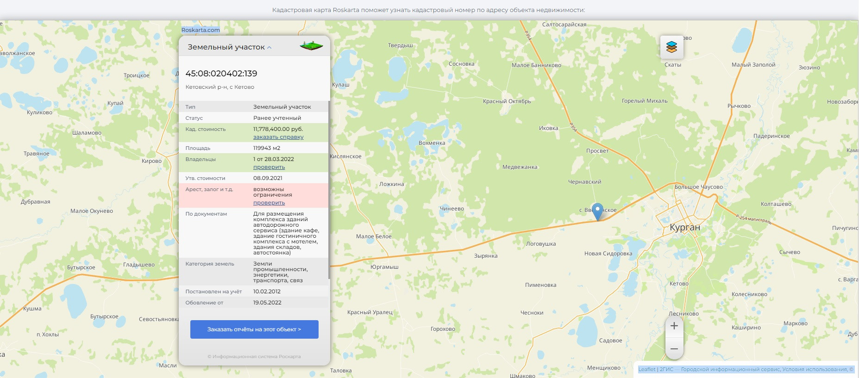Click the Горохово label on map

[443, 329]
